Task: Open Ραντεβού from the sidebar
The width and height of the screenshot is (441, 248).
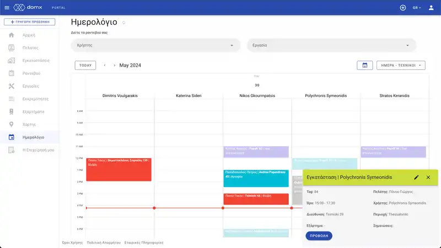Action: coord(31,73)
